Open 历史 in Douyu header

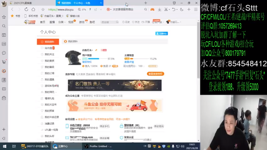point(126,22)
